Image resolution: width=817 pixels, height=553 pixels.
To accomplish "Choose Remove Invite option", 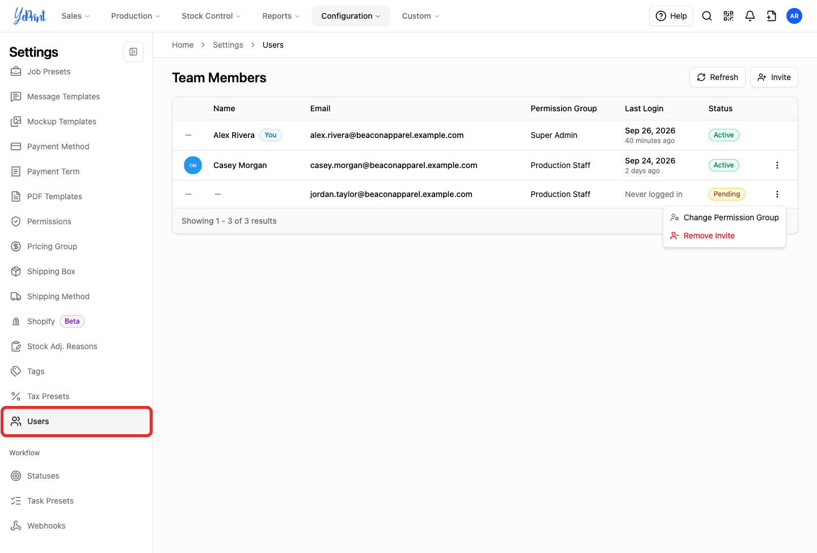I will tap(725, 236).
